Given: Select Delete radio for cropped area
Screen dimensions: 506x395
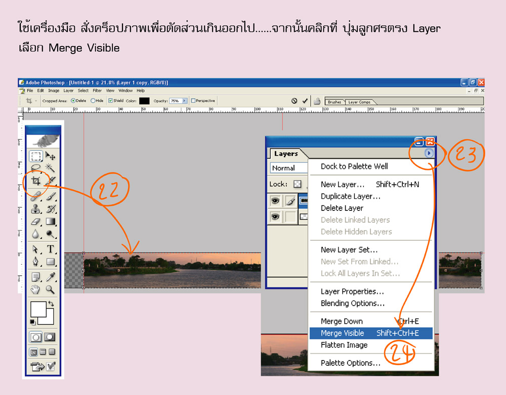Looking at the screenshot, I should point(73,101).
